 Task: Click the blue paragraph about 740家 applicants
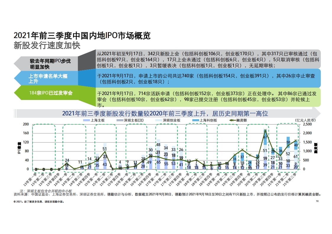pos(208,78)
